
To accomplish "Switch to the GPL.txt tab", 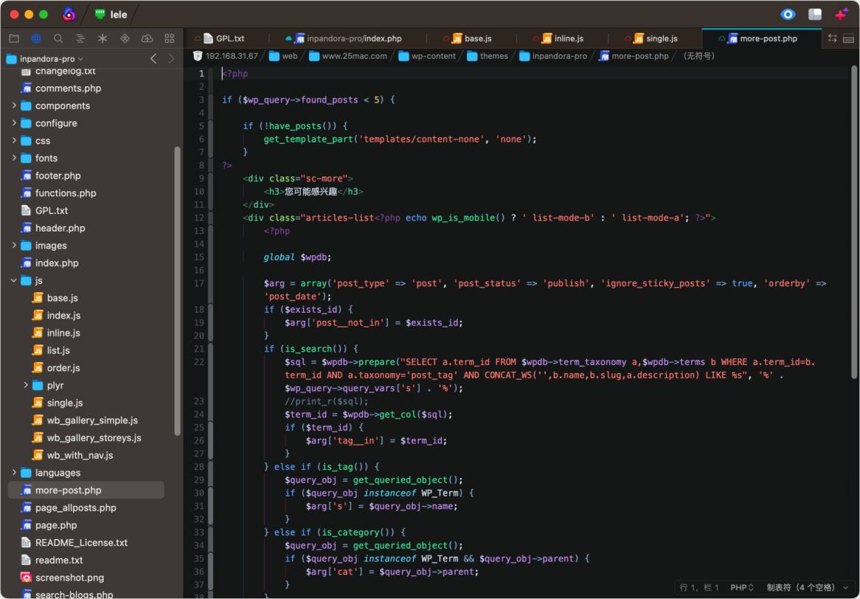I will 223,38.
